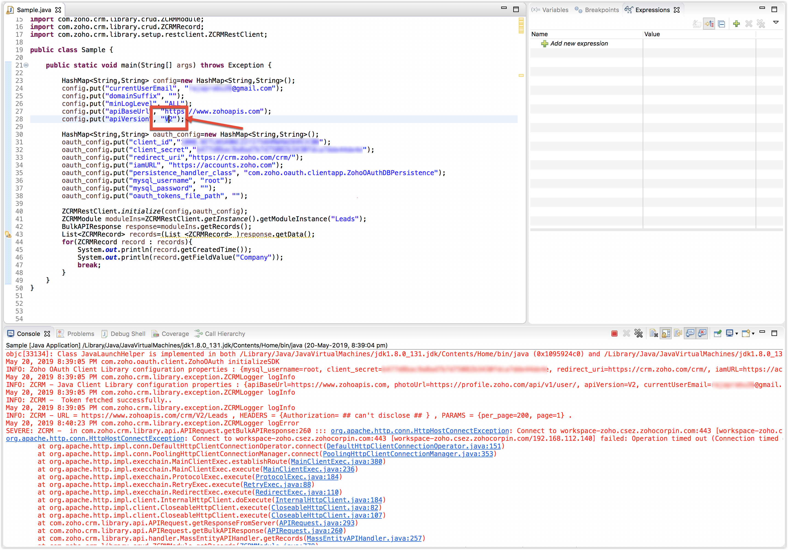788x550 pixels.
Task: Click green plus create new expression icon
Action: 736,24
